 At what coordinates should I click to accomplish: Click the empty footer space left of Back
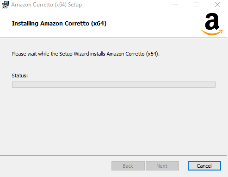coord(55,166)
